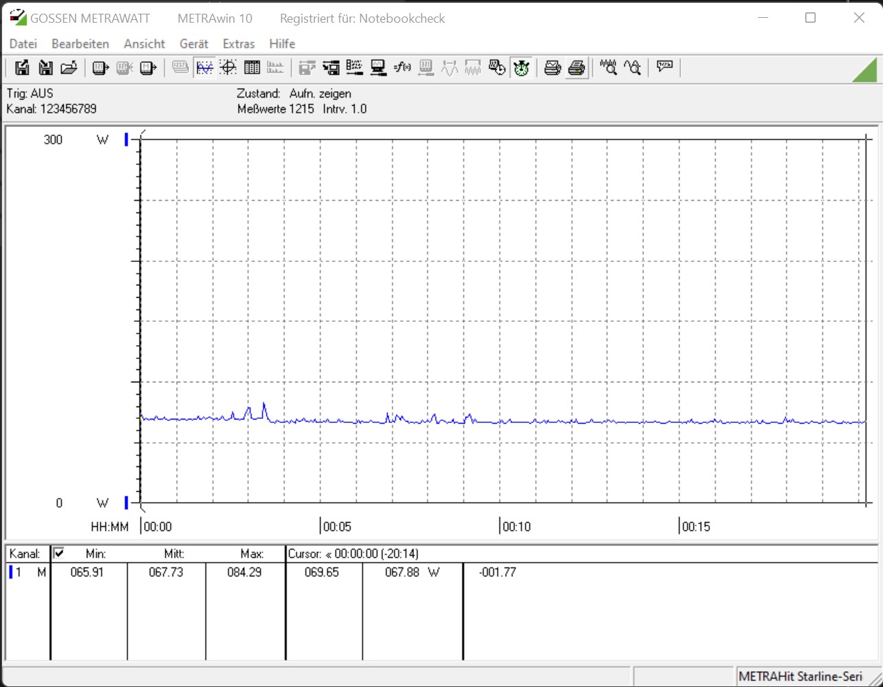
Task: Click the cursor value 069.65
Action: click(322, 572)
